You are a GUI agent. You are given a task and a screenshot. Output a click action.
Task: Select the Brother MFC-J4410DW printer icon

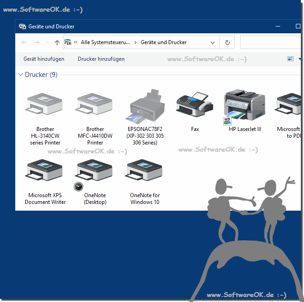click(94, 104)
